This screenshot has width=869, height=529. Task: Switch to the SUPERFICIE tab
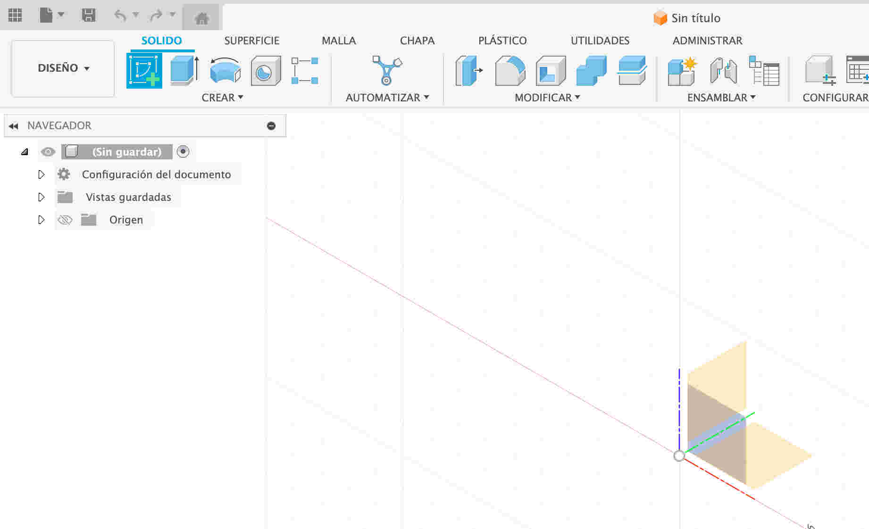click(x=252, y=41)
